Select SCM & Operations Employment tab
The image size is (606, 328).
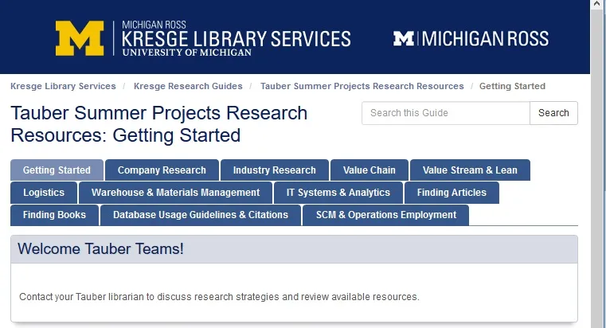(386, 215)
